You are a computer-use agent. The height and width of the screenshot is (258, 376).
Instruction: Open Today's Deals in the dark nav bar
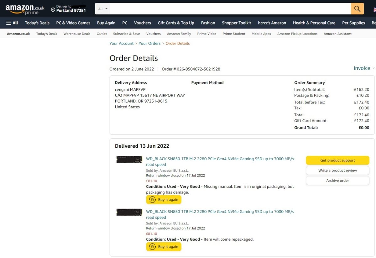pos(37,23)
